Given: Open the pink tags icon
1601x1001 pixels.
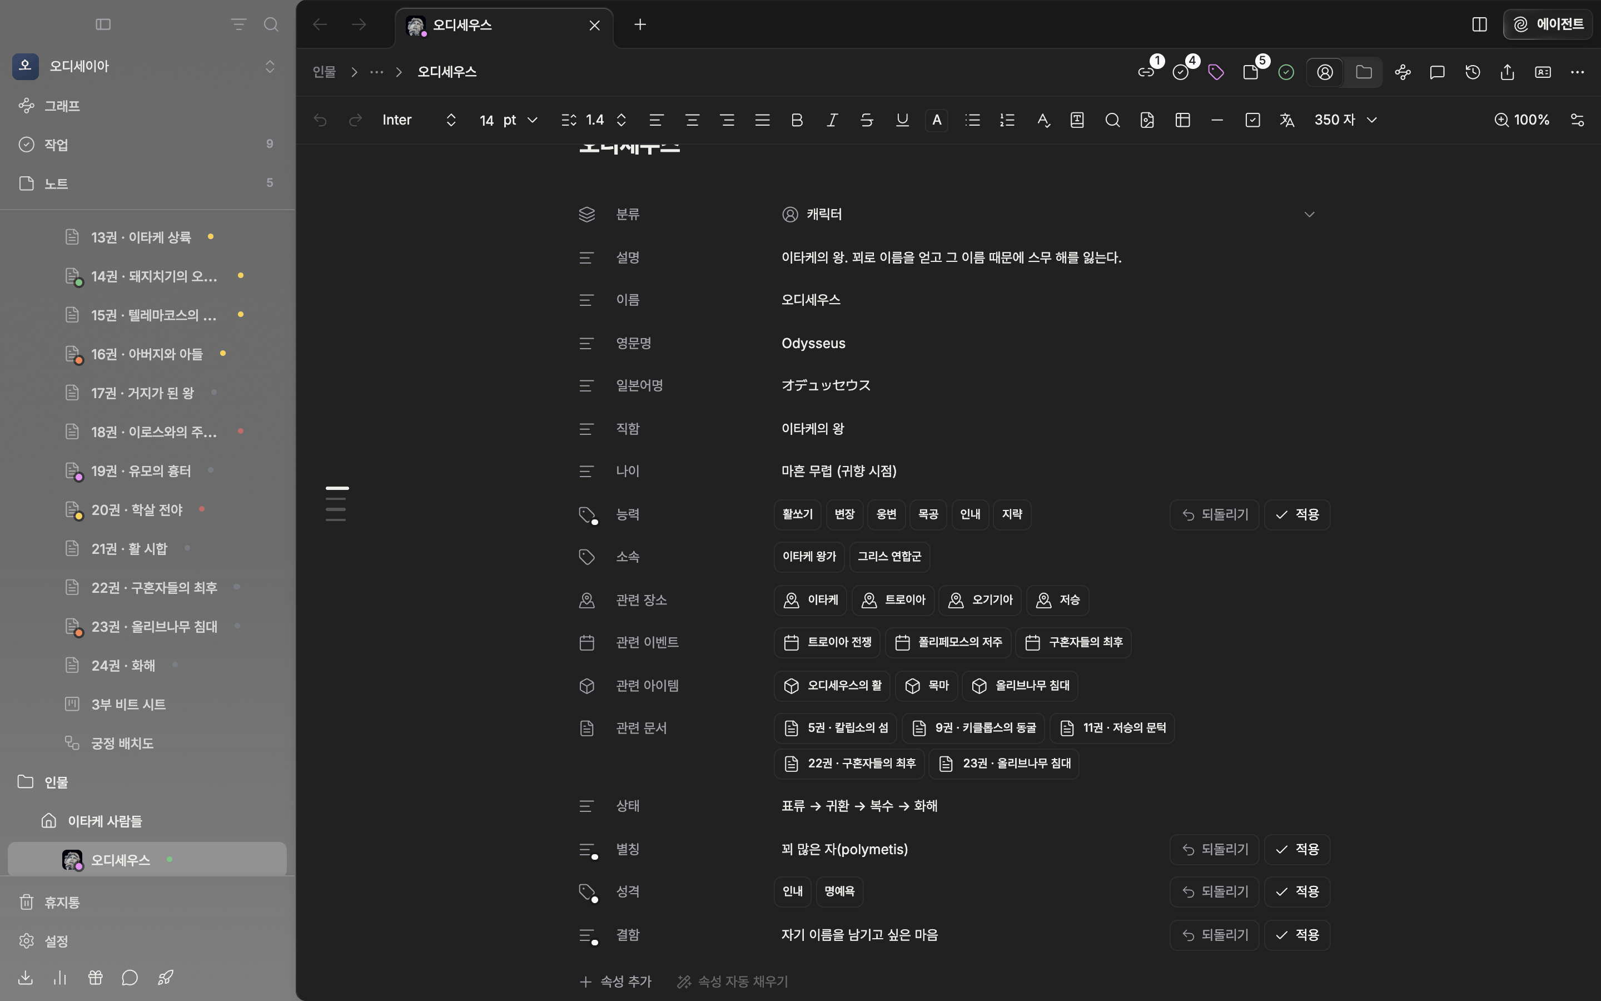Looking at the screenshot, I should [1216, 72].
